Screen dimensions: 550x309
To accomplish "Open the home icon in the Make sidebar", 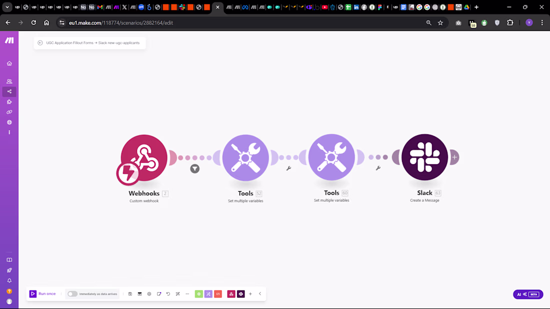I will pos(9,63).
